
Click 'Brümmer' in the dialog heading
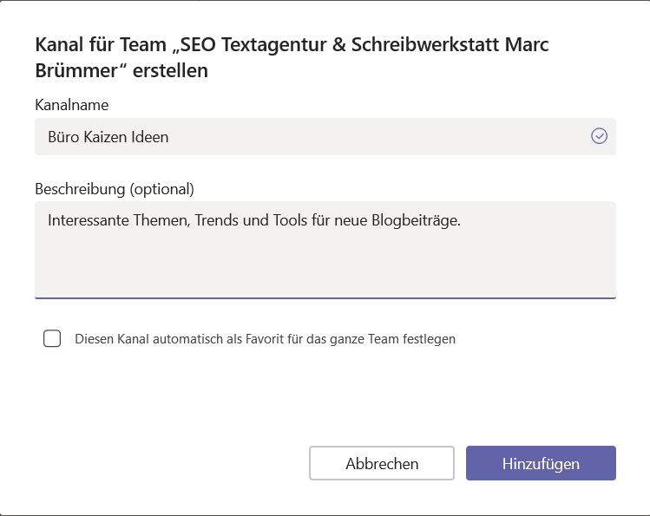[80, 71]
